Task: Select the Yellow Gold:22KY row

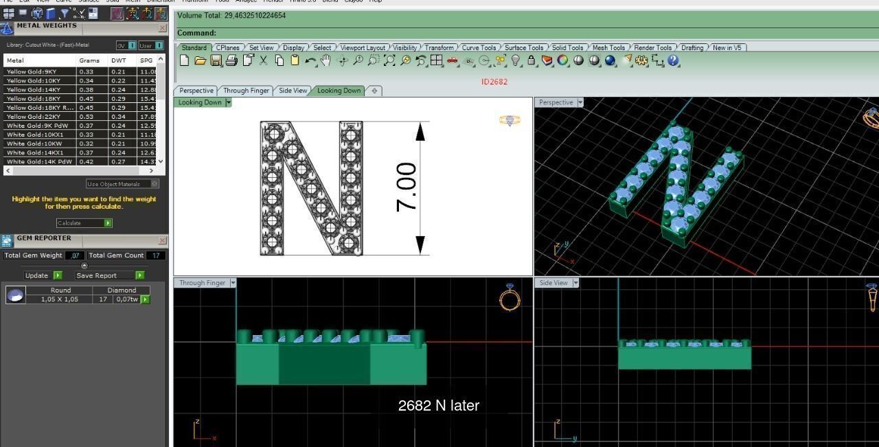Action: click(81, 117)
